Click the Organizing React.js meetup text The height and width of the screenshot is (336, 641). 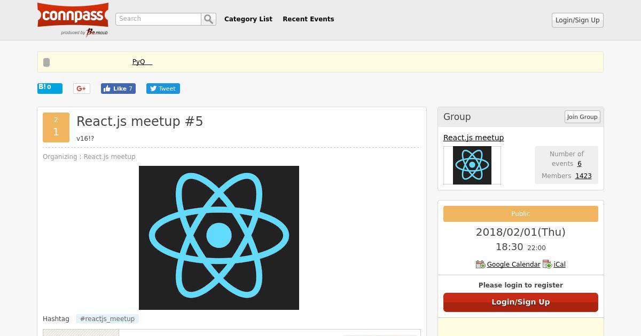[89, 157]
